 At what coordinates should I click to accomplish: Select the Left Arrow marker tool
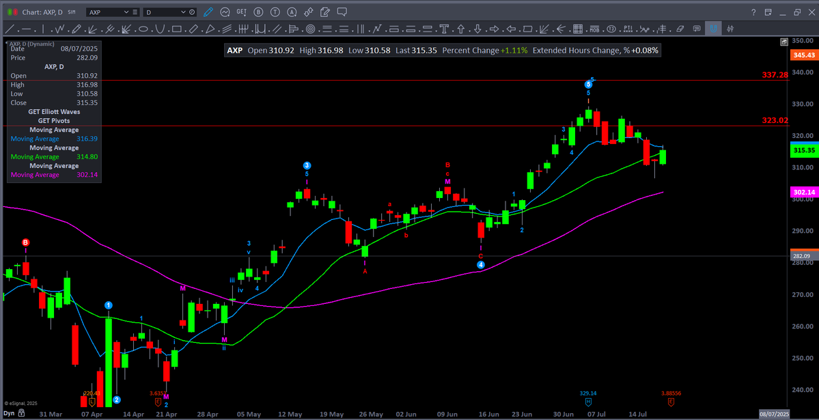[x=511, y=29]
